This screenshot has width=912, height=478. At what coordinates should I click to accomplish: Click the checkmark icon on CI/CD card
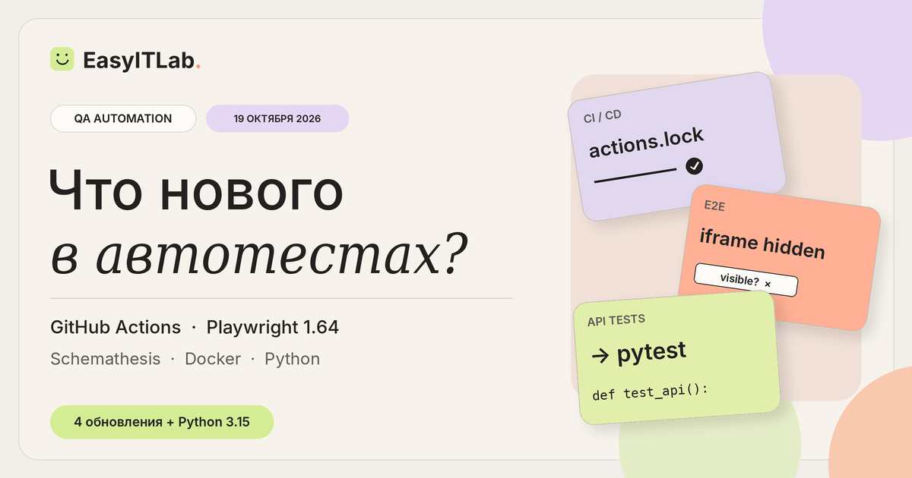click(694, 166)
